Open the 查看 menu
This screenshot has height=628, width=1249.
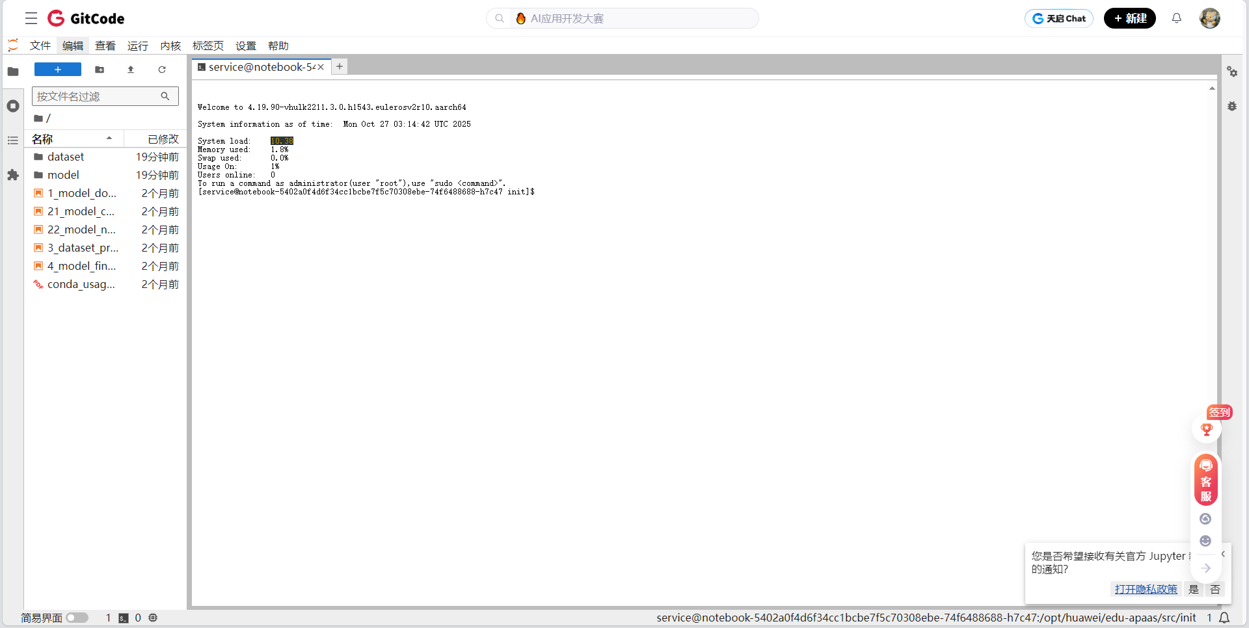[x=105, y=46]
